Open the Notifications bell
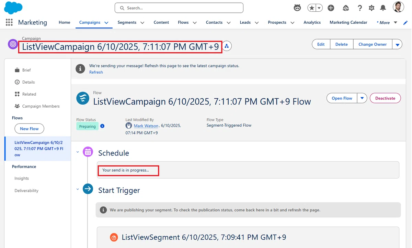412x248 pixels. pos(383,8)
